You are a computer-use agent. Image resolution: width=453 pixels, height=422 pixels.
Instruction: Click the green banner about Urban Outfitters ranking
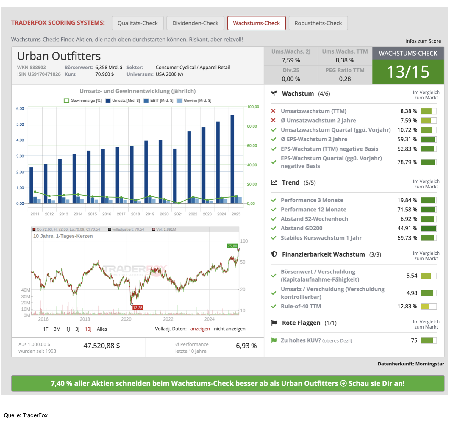[x=228, y=383]
